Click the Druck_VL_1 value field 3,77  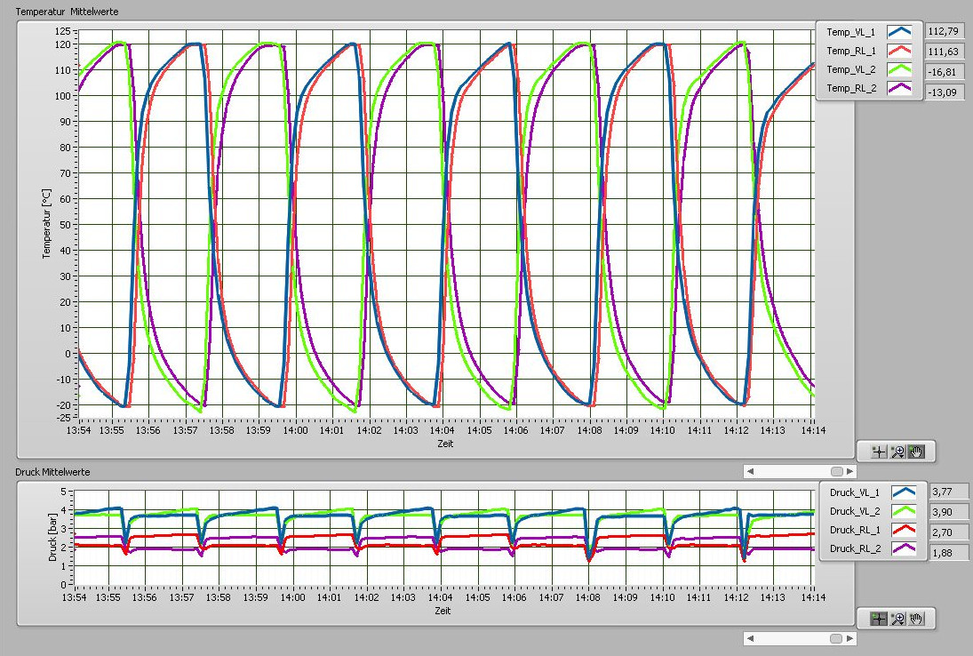949,492
